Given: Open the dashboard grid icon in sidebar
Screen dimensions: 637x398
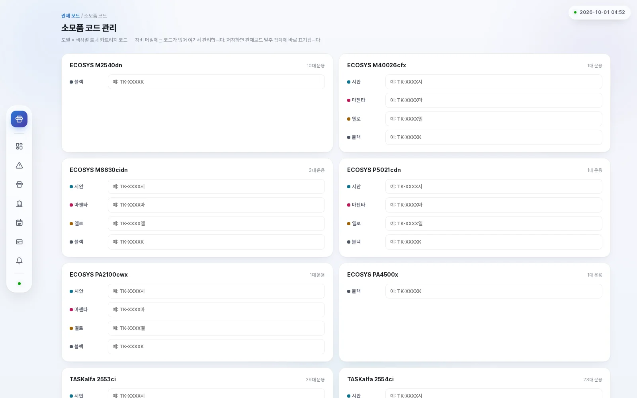Looking at the screenshot, I should click(19, 146).
